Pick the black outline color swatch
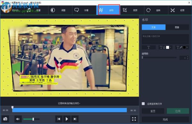This screenshot has width=192, height=124. pos(184,47)
